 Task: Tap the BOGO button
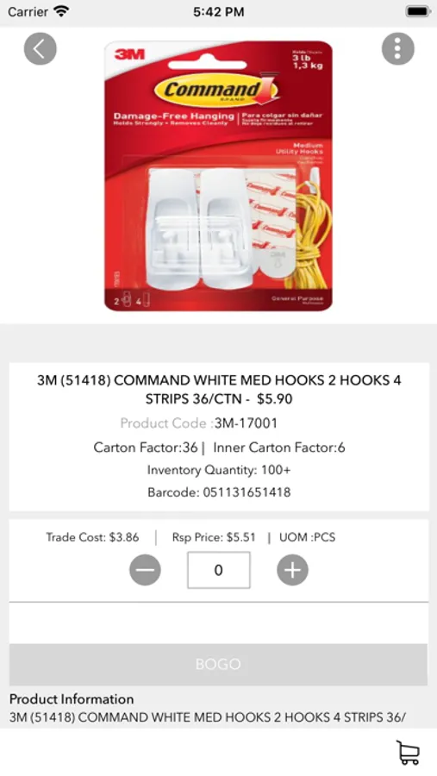click(x=218, y=664)
